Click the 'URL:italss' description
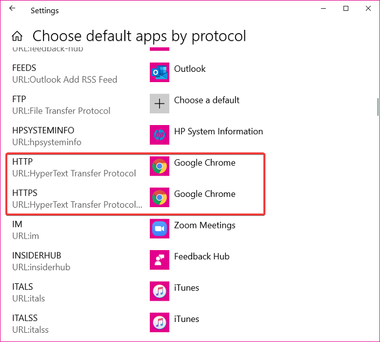The height and width of the screenshot is (342, 380). pyautogui.click(x=30, y=330)
